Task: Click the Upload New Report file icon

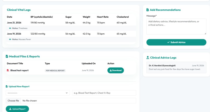Action: click(x=7, y=87)
